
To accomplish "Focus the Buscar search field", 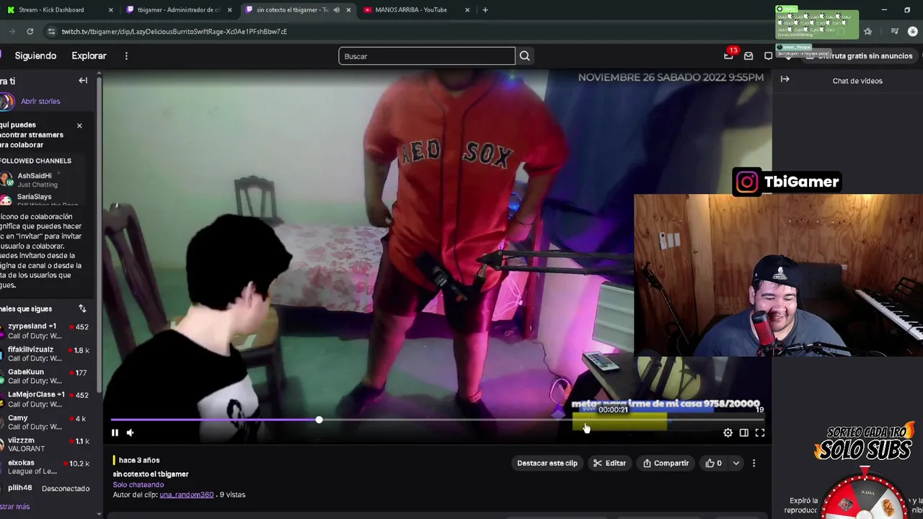I will pyautogui.click(x=427, y=56).
